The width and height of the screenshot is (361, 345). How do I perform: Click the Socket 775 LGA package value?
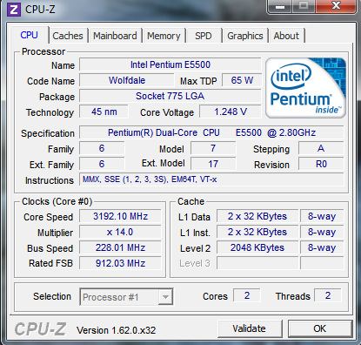170,96
